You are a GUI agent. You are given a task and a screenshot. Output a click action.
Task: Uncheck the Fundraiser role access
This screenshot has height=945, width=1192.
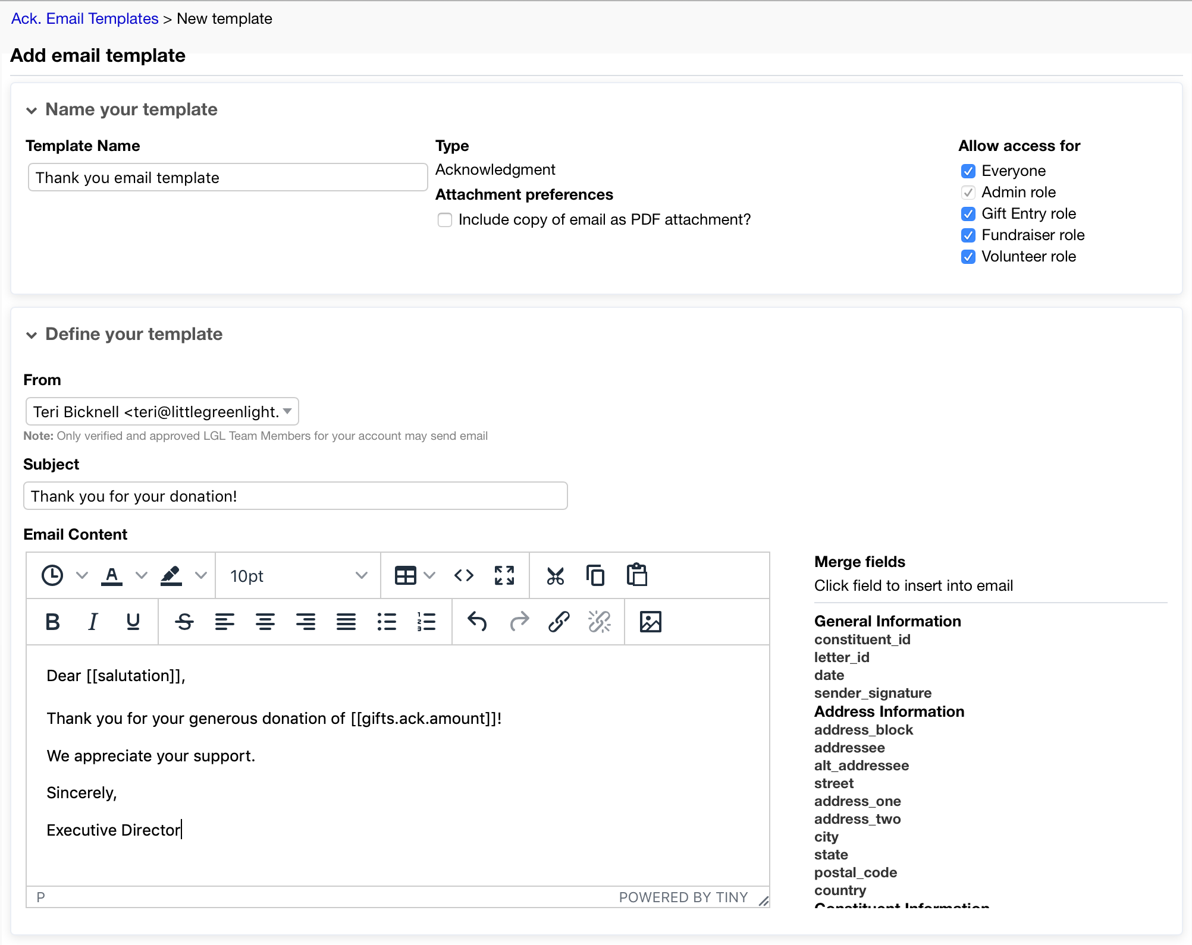point(968,235)
